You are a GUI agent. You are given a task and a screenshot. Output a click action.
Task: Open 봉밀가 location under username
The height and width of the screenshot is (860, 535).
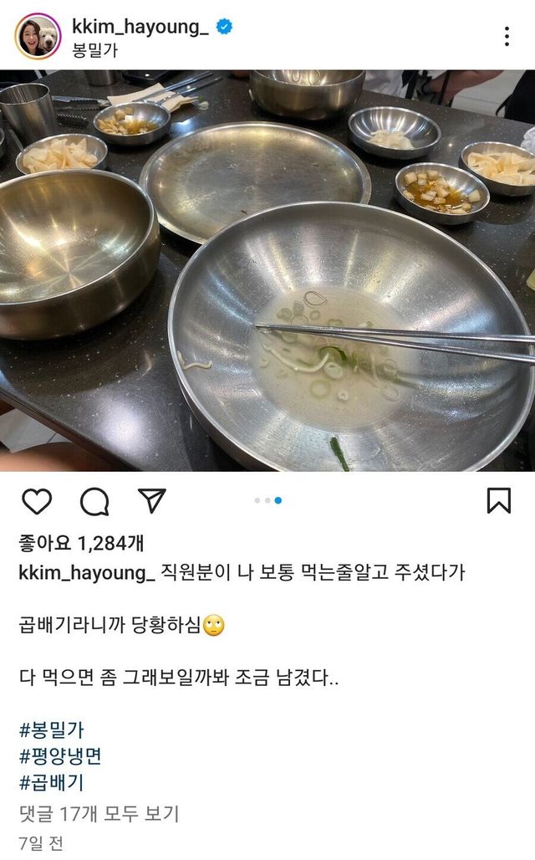coord(94,50)
